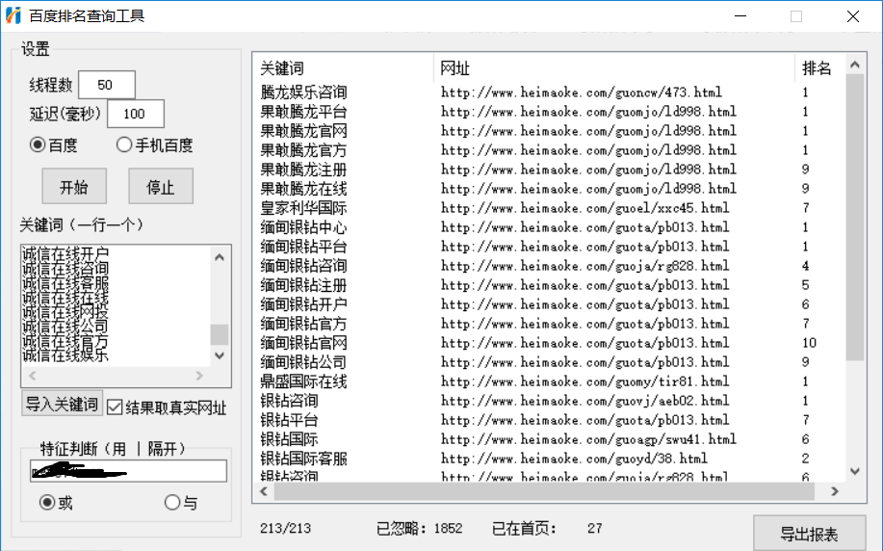Click the guoncw/473.html URL cell
The width and height of the screenshot is (883, 551).
click(582, 92)
